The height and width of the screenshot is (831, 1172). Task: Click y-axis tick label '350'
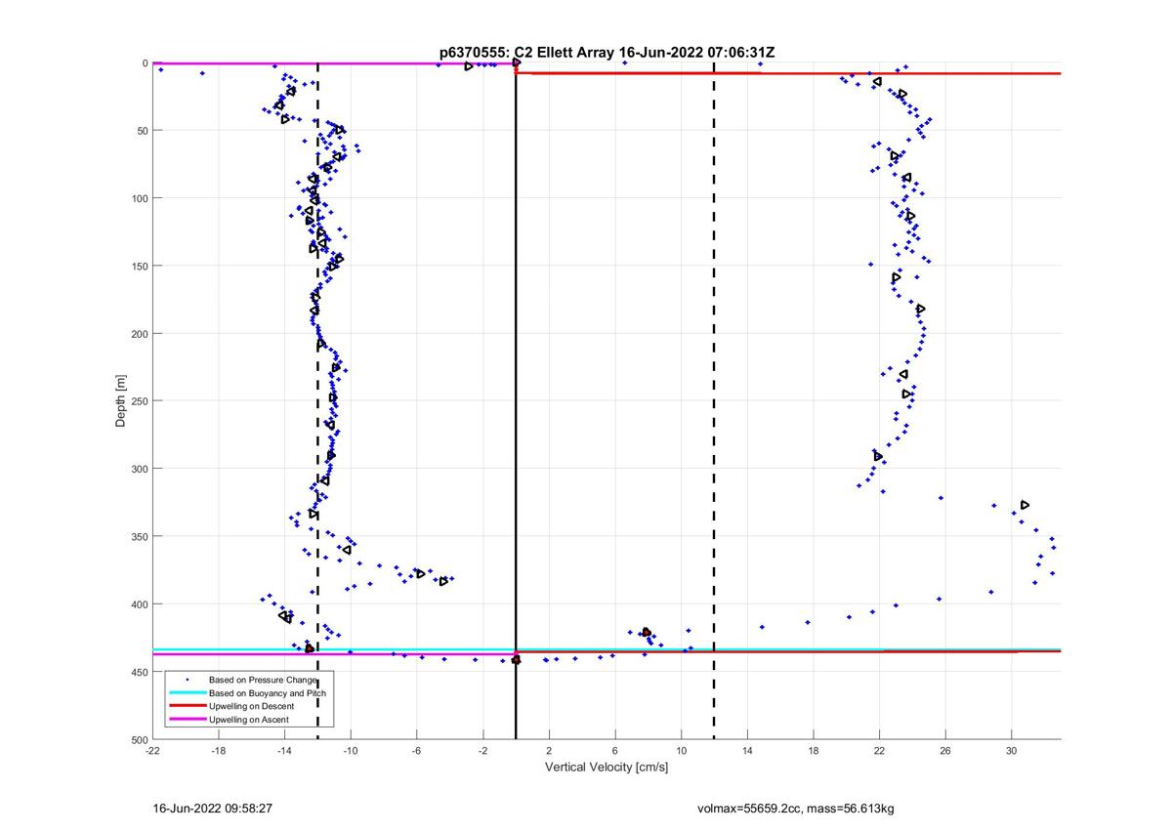[x=139, y=536]
